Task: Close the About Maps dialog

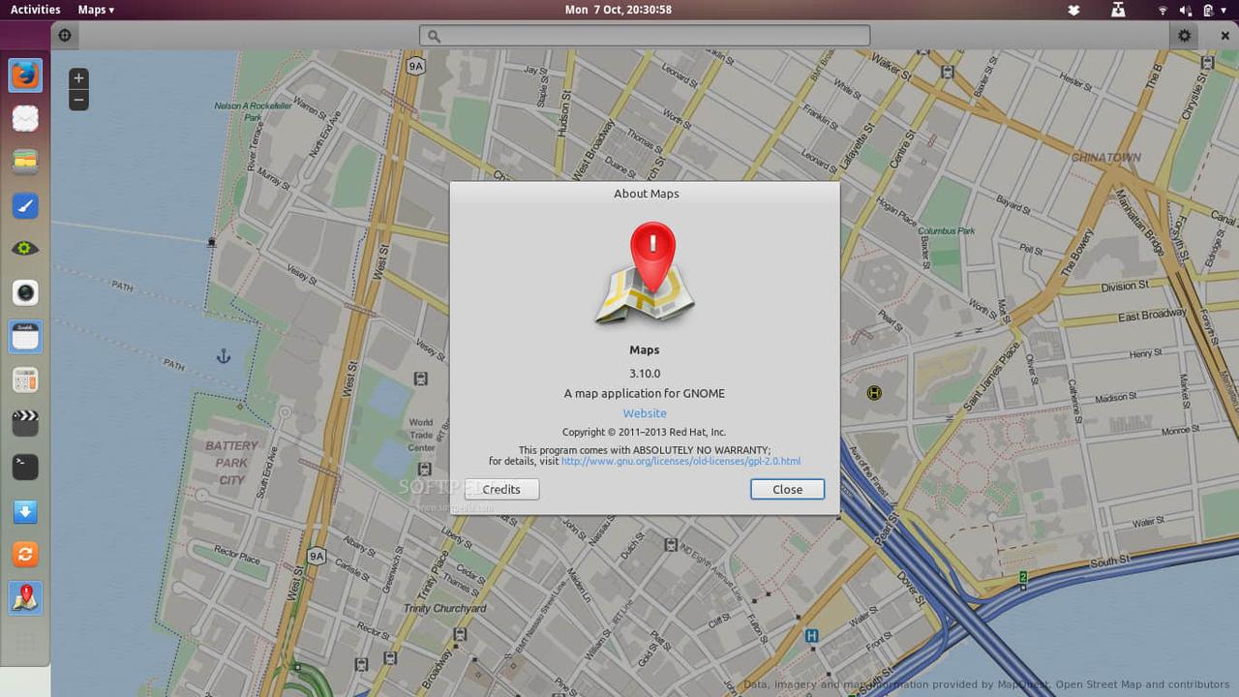Action: 787,489
